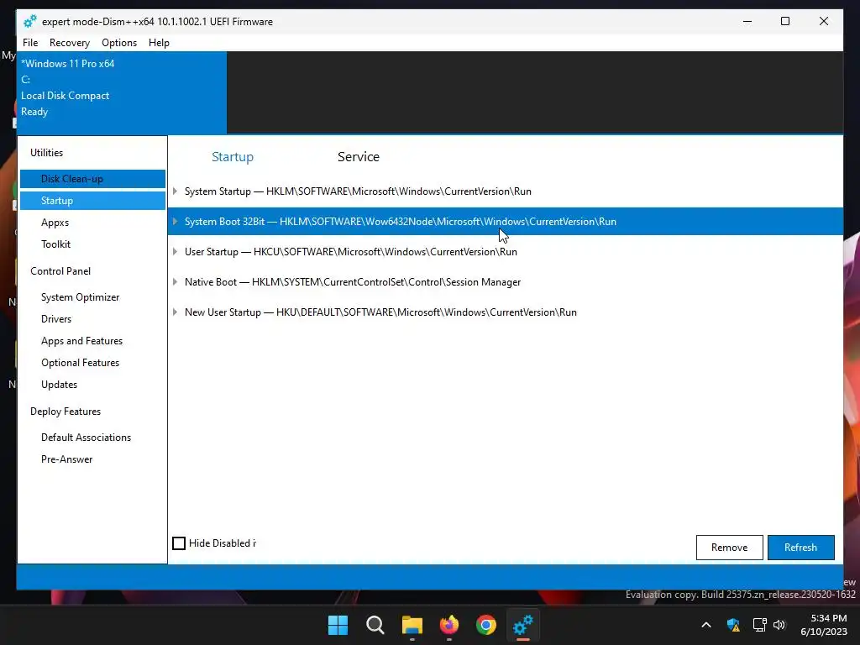The width and height of the screenshot is (860, 645).
Task: Select Native Boot Session Manager row text
Action: 353,282
